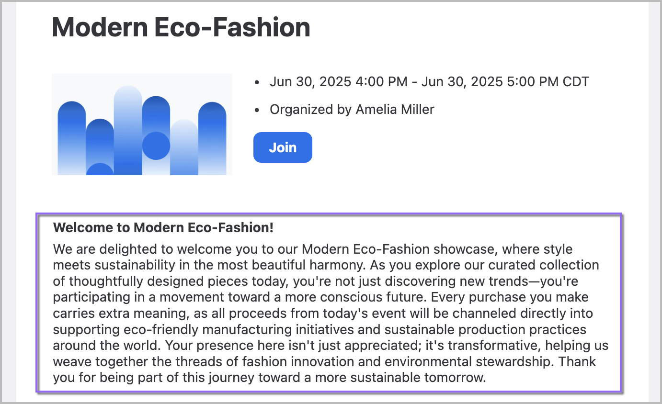This screenshot has height=404, width=662.
Task: Click the blue Join button
Action: [283, 147]
